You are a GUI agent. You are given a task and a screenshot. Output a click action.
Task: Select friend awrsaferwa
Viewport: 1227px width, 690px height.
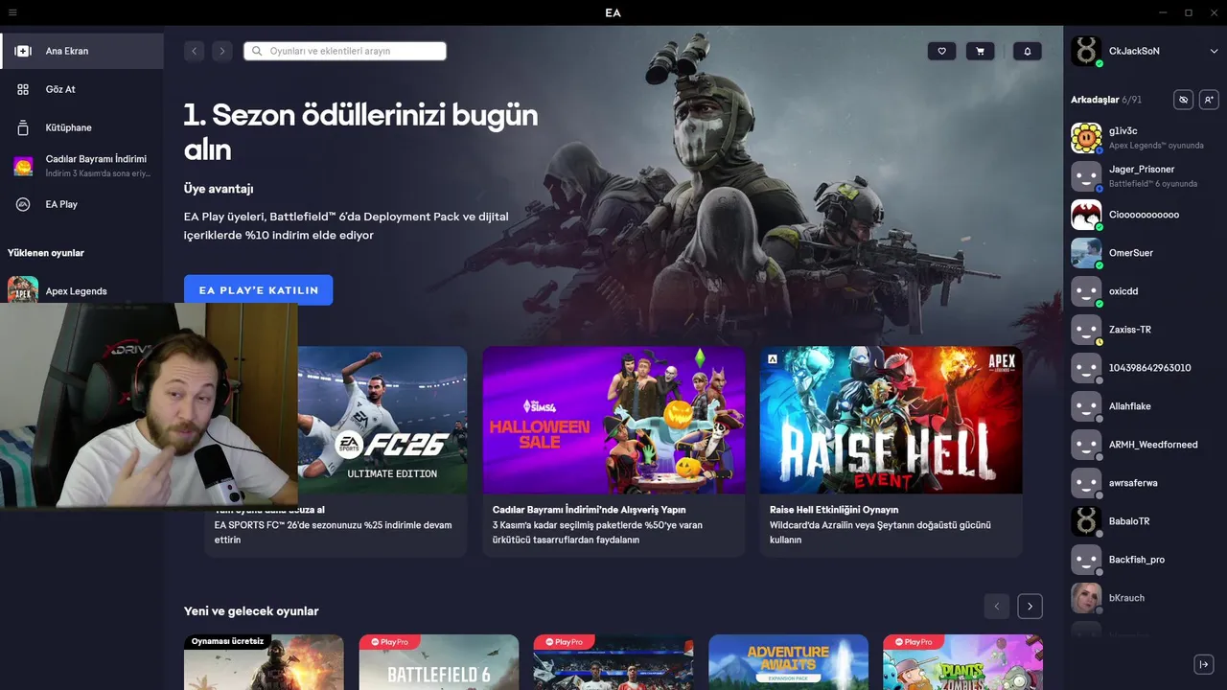click(x=1145, y=483)
